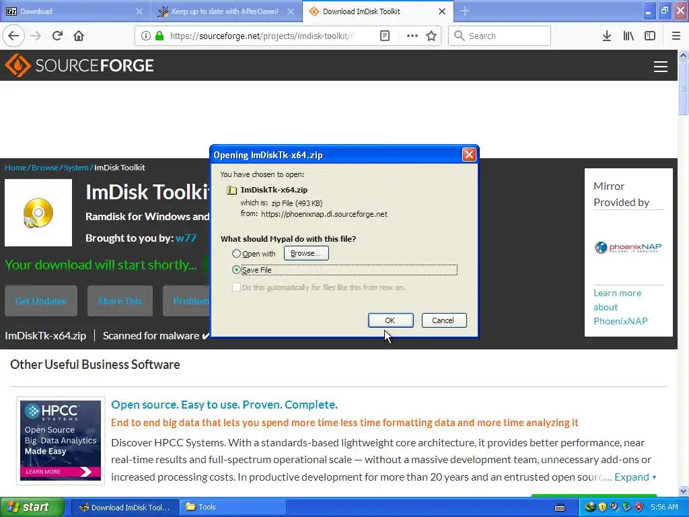Viewport: 689px width, 517px height.
Task: Open a new browser tab
Action: (x=465, y=11)
